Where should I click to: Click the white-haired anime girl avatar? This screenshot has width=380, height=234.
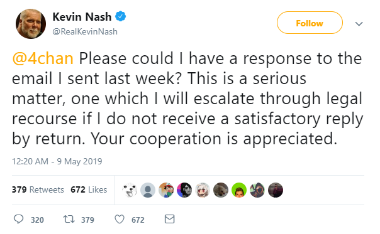click(x=203, y=189)
